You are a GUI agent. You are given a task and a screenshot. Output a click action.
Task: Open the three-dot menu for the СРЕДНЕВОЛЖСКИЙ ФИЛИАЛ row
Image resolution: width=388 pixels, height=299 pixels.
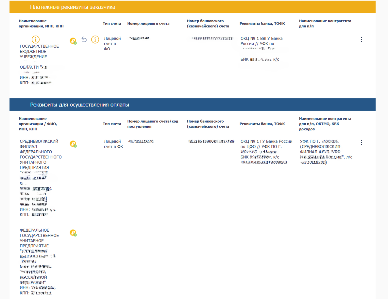(361, 142)
